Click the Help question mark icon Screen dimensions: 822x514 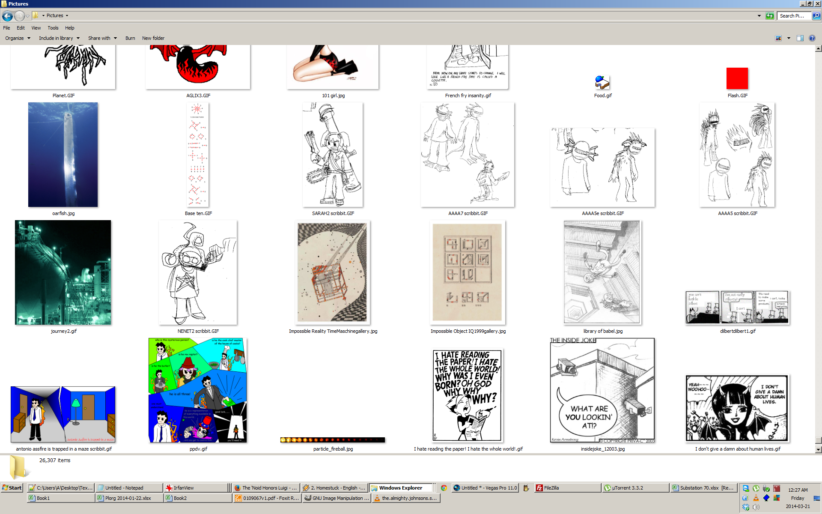[812, 38]
